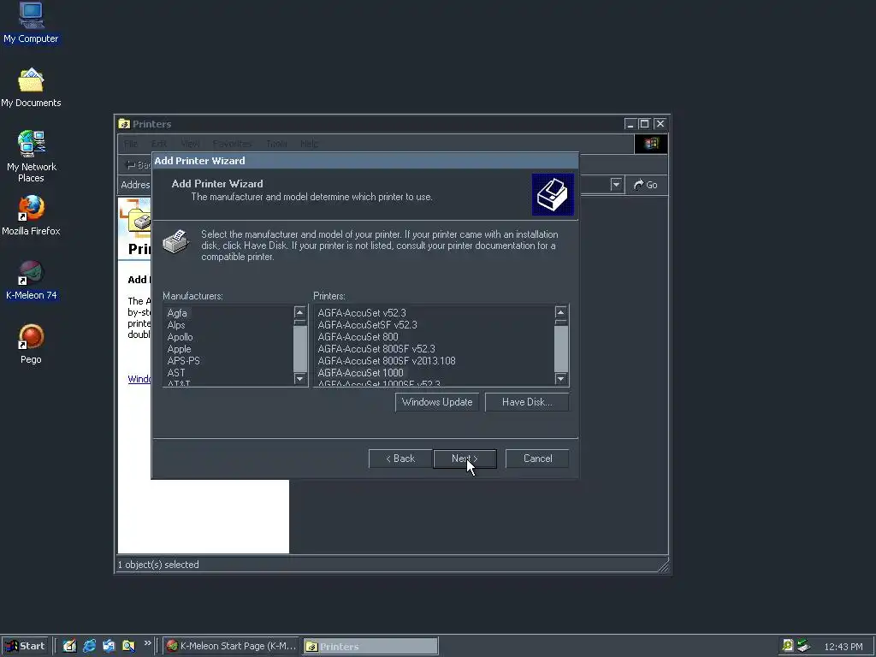This screenshot has height=657, width=876.
Task: Expand the quick launch overflow chevron
Action: coord(147,643)
